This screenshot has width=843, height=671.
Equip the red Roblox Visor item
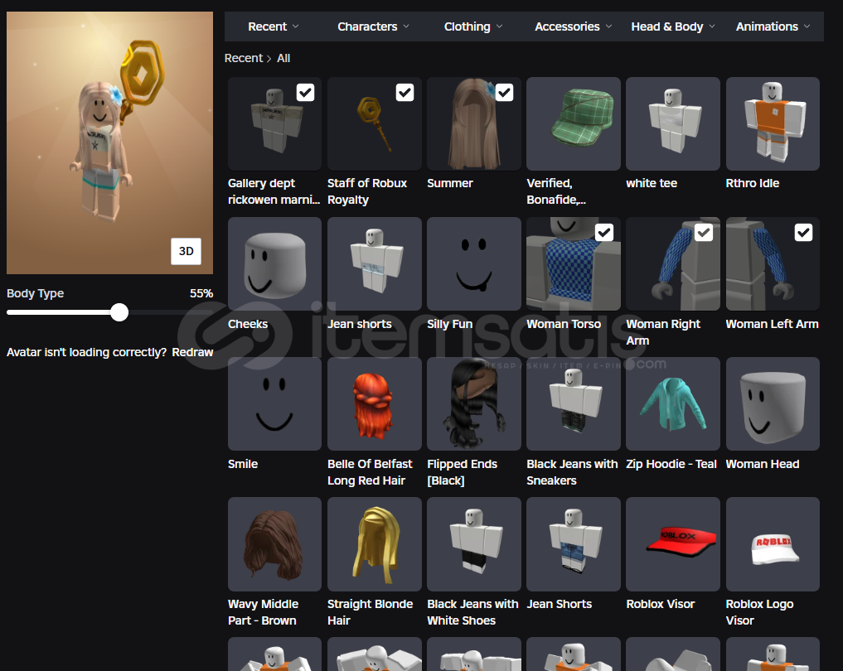pyautogui.click(x=672, y=543)
